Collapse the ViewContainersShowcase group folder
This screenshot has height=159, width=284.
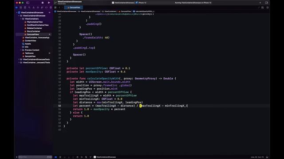(x=19, y=16)
